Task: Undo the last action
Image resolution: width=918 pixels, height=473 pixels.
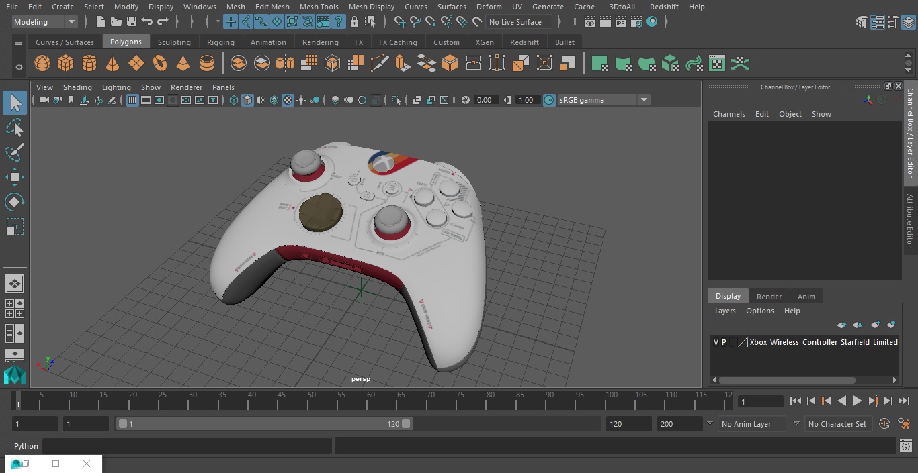Action: click(147, 22)
